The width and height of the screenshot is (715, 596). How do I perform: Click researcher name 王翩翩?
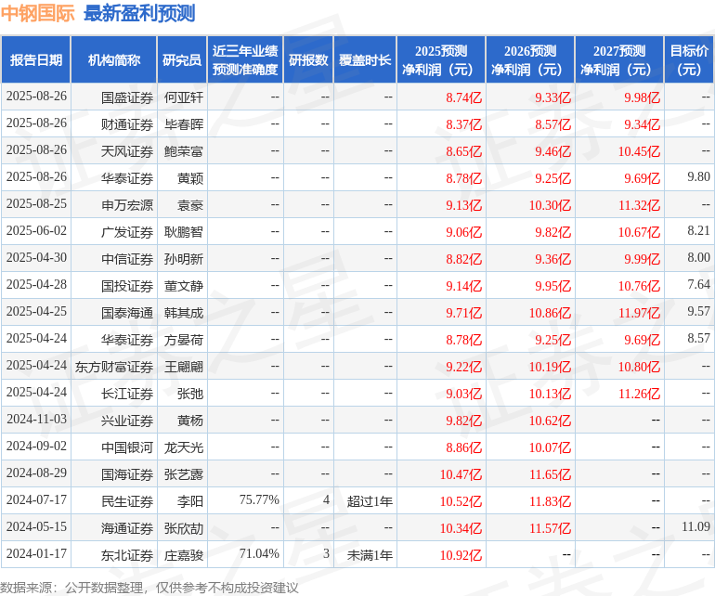pos(184,367)
